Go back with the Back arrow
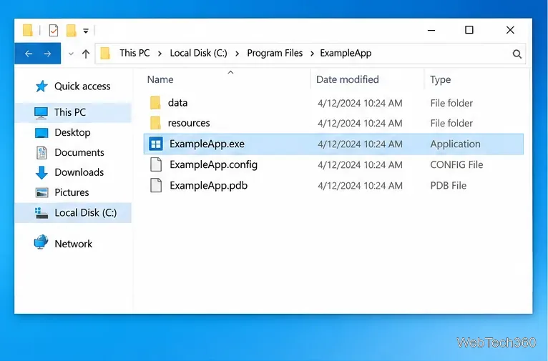 29,54
